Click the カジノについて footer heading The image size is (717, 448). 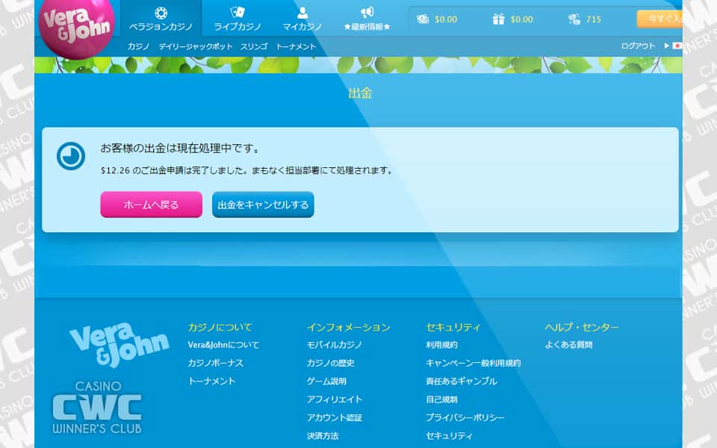(220, 327)
